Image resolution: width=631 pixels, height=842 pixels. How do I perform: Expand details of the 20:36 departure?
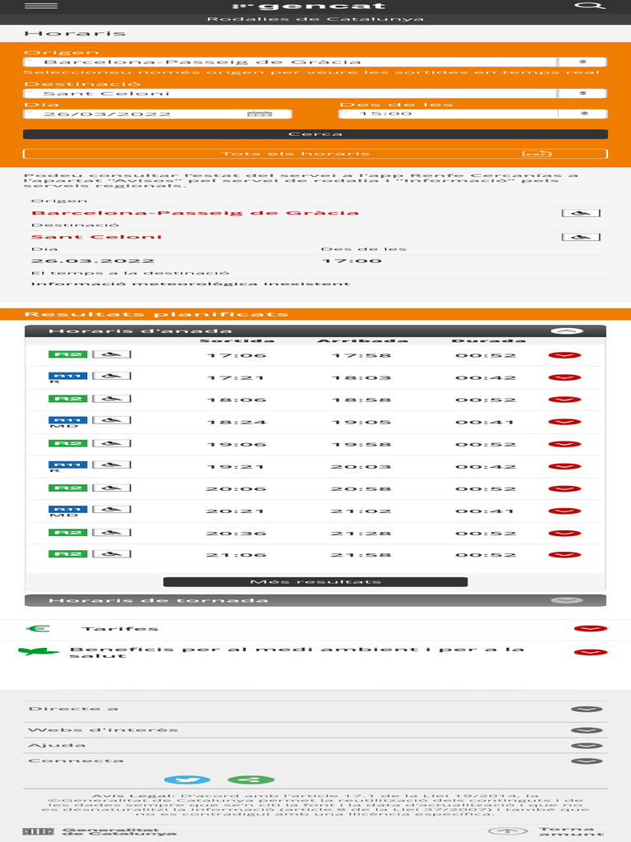(x=564, y=533)
